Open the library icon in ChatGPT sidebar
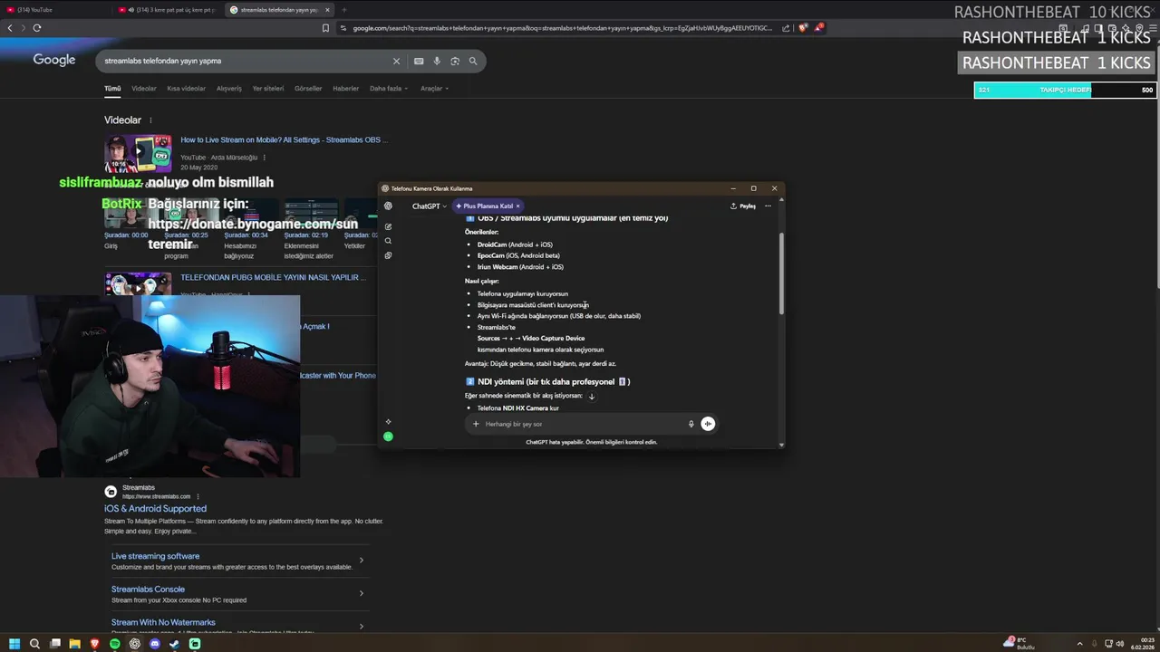This screenshot has height=652, width=1160. click(x=388, y=255)
